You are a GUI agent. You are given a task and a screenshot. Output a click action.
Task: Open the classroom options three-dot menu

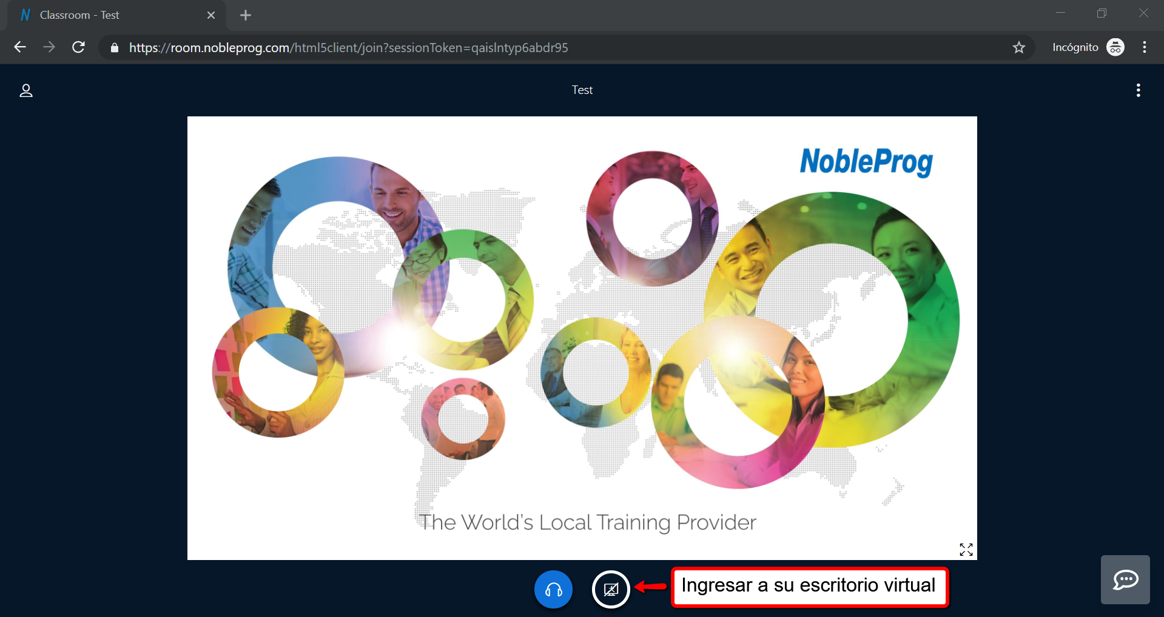tap(1138, 90)
